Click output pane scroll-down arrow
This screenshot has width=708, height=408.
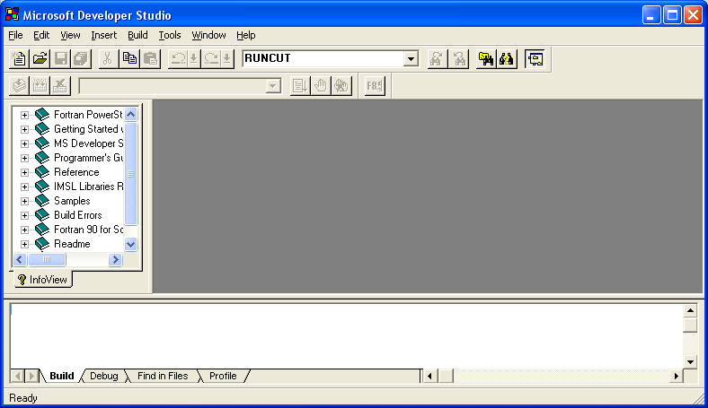click(x=690, y=361)
